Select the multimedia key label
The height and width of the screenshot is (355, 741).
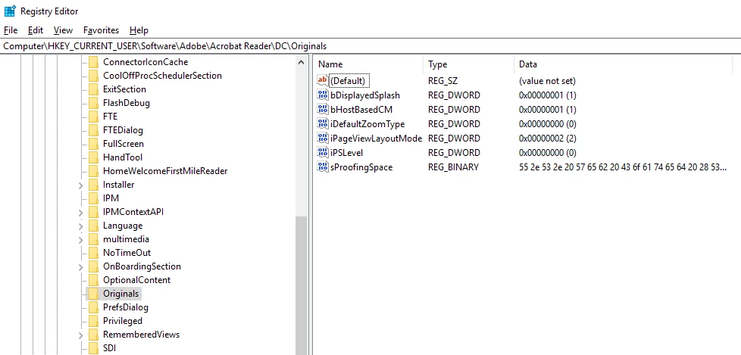click(126, 239)
